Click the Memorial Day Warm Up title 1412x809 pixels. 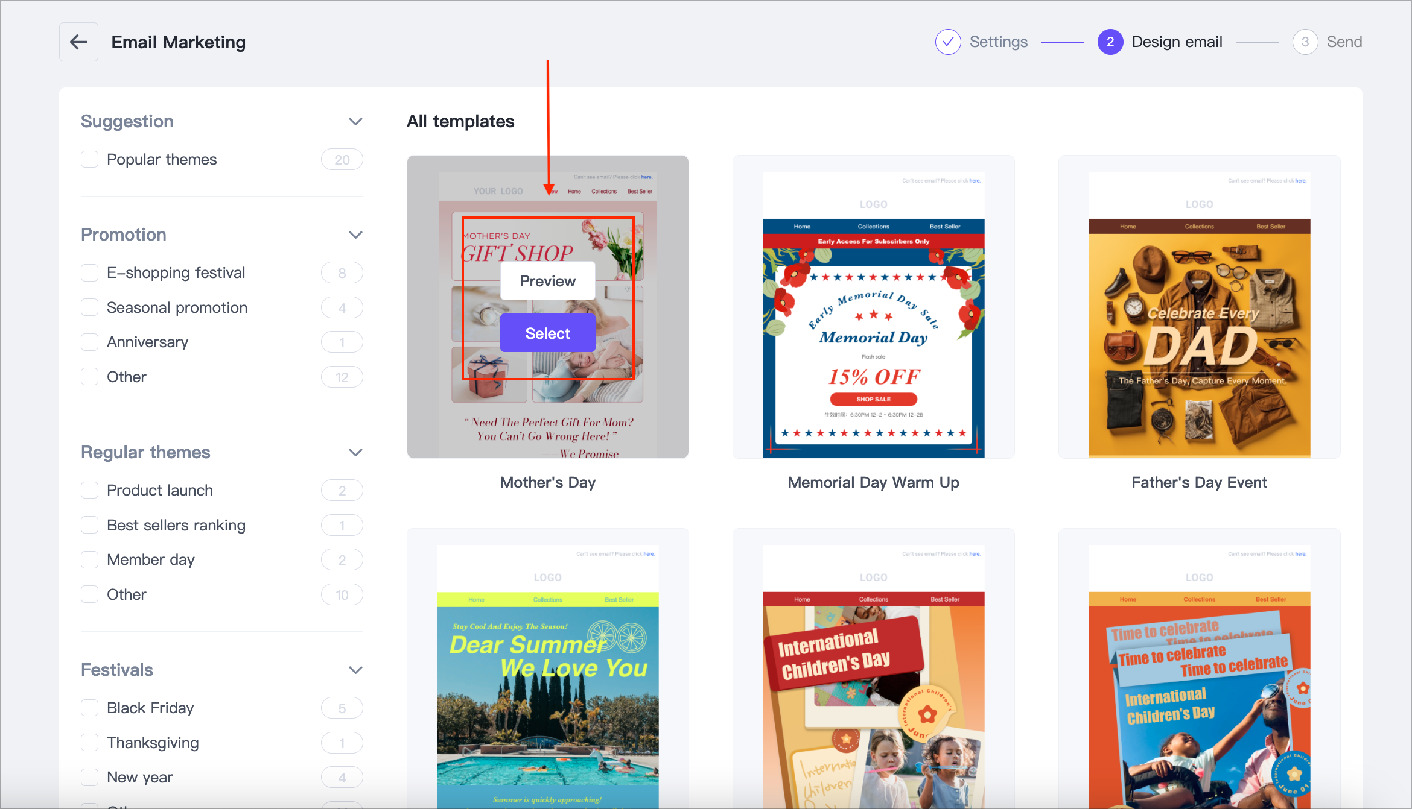click(873, 482)
